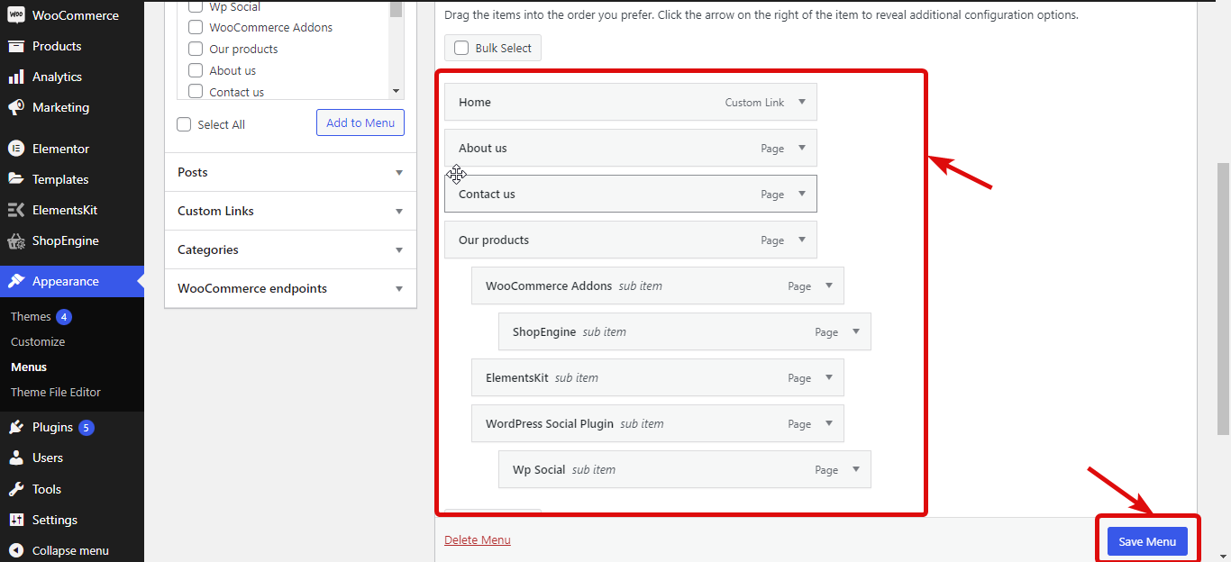Click the Appearance paintbrush icon

tap(16, 281)
